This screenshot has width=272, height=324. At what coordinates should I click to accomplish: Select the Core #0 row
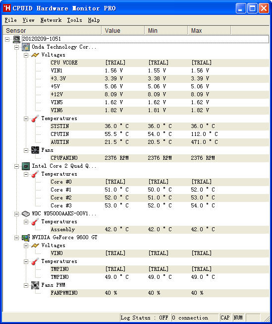(x=160, y=182)
